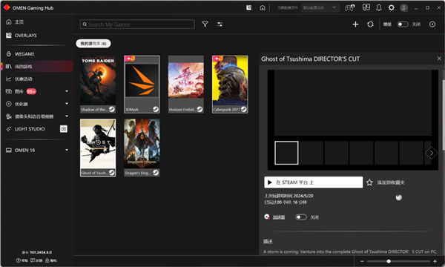Viewport: 445px width, 267px height.
Task: Open Light Studio camera badge
Action: point(64,129)
